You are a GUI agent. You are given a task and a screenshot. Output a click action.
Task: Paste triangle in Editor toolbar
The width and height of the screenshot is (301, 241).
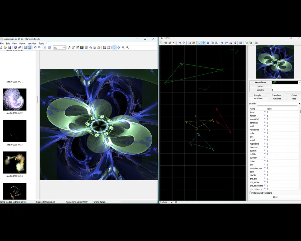click(194, 43)
